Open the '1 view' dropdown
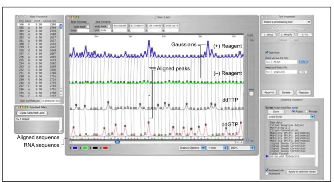Image resolution: width=334 pixels, height=182 pixels. click(x=217, y=148)
